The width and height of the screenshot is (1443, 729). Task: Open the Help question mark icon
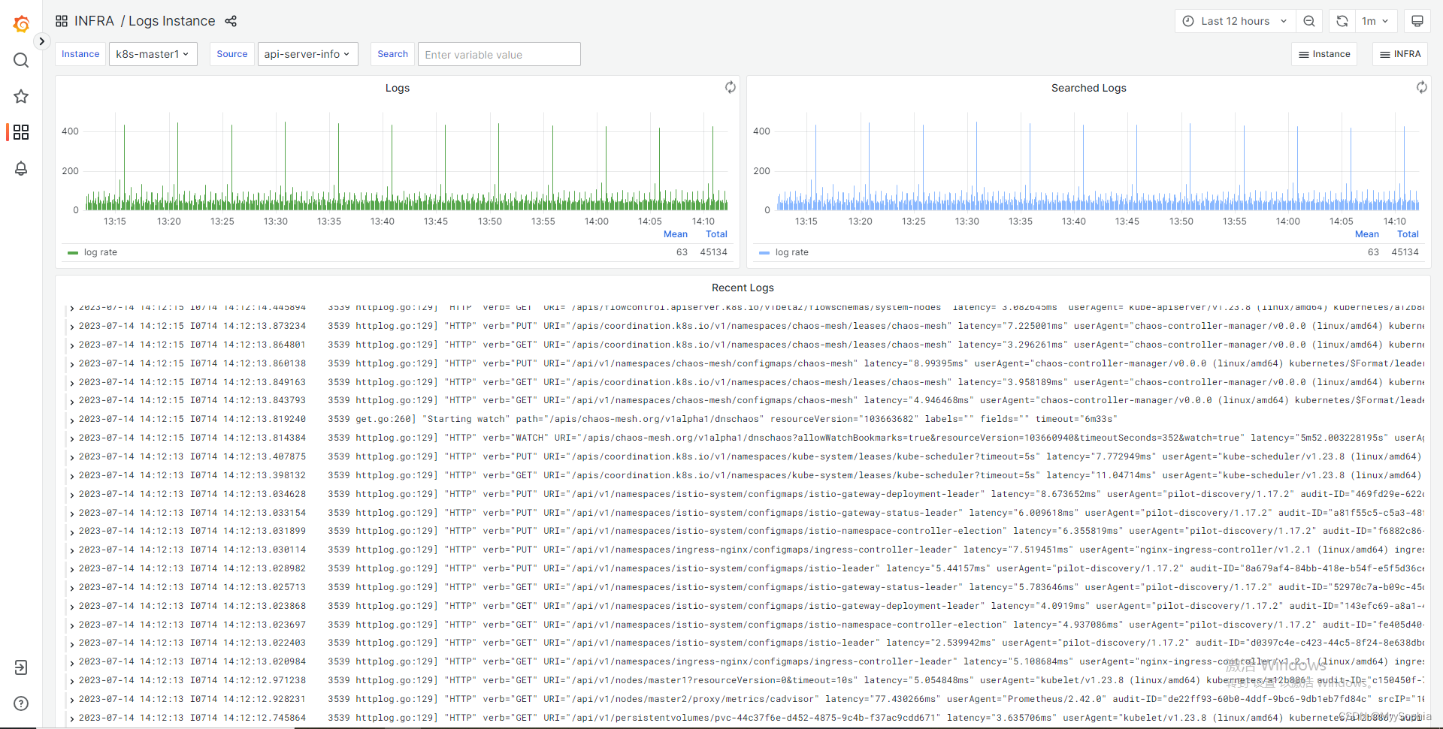click(x=21, y=703)
